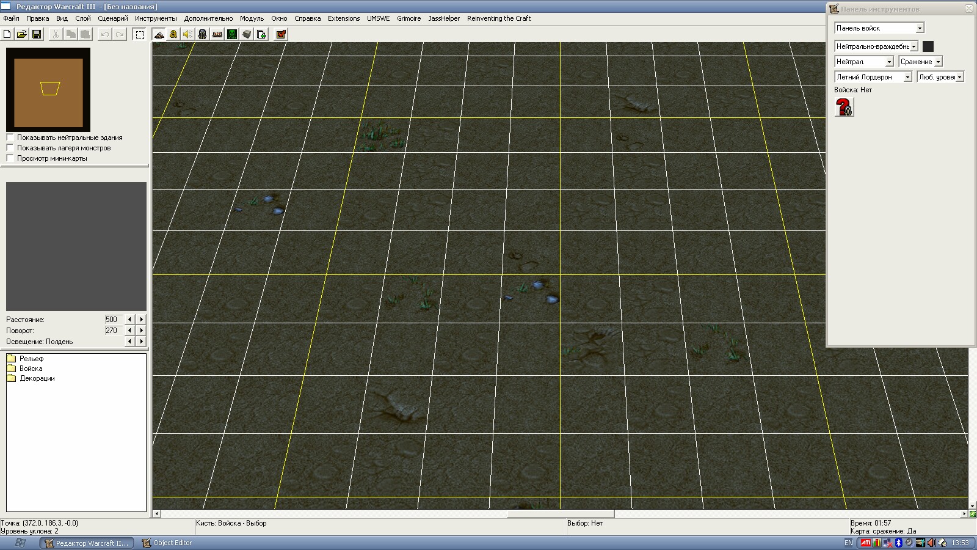The height and width of the screenshot is (550, 977).
Task: Click 'Редактор Warcraft III' taskbar button
Action: (87, 543)
